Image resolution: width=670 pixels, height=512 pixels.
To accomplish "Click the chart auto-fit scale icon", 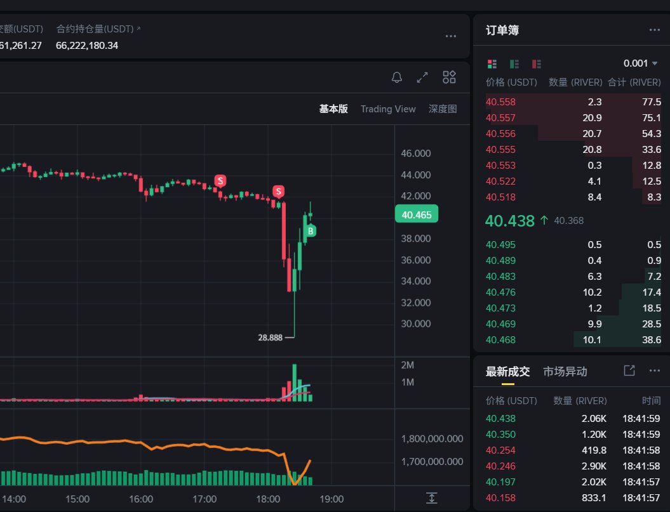I will tap(432, 498).
